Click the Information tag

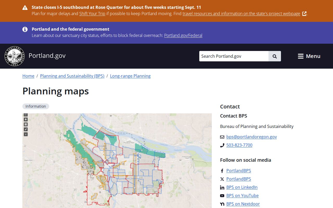tap(36, 106)
